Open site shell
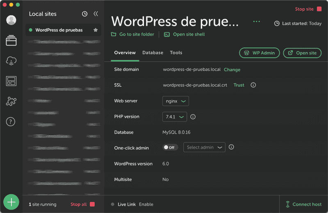Screen dimensions: 328x213 (184, 34)
